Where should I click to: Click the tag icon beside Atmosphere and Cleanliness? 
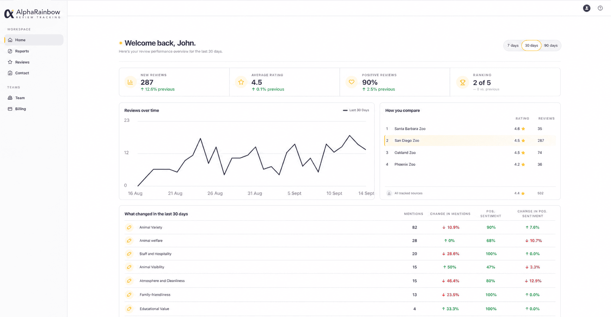[x=129, y=281]
